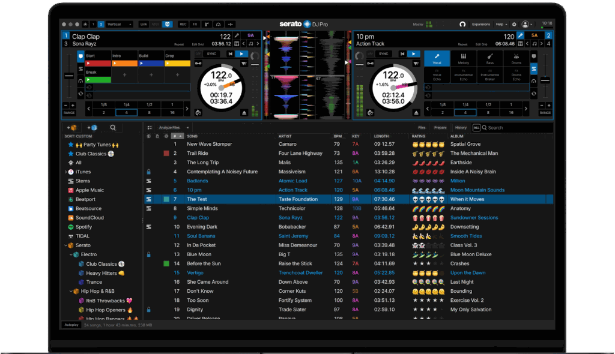Image resolution: width=615 pixels, height=354 pixels.
Task: Open the Files panel tab
Action: tap(422, 128)
